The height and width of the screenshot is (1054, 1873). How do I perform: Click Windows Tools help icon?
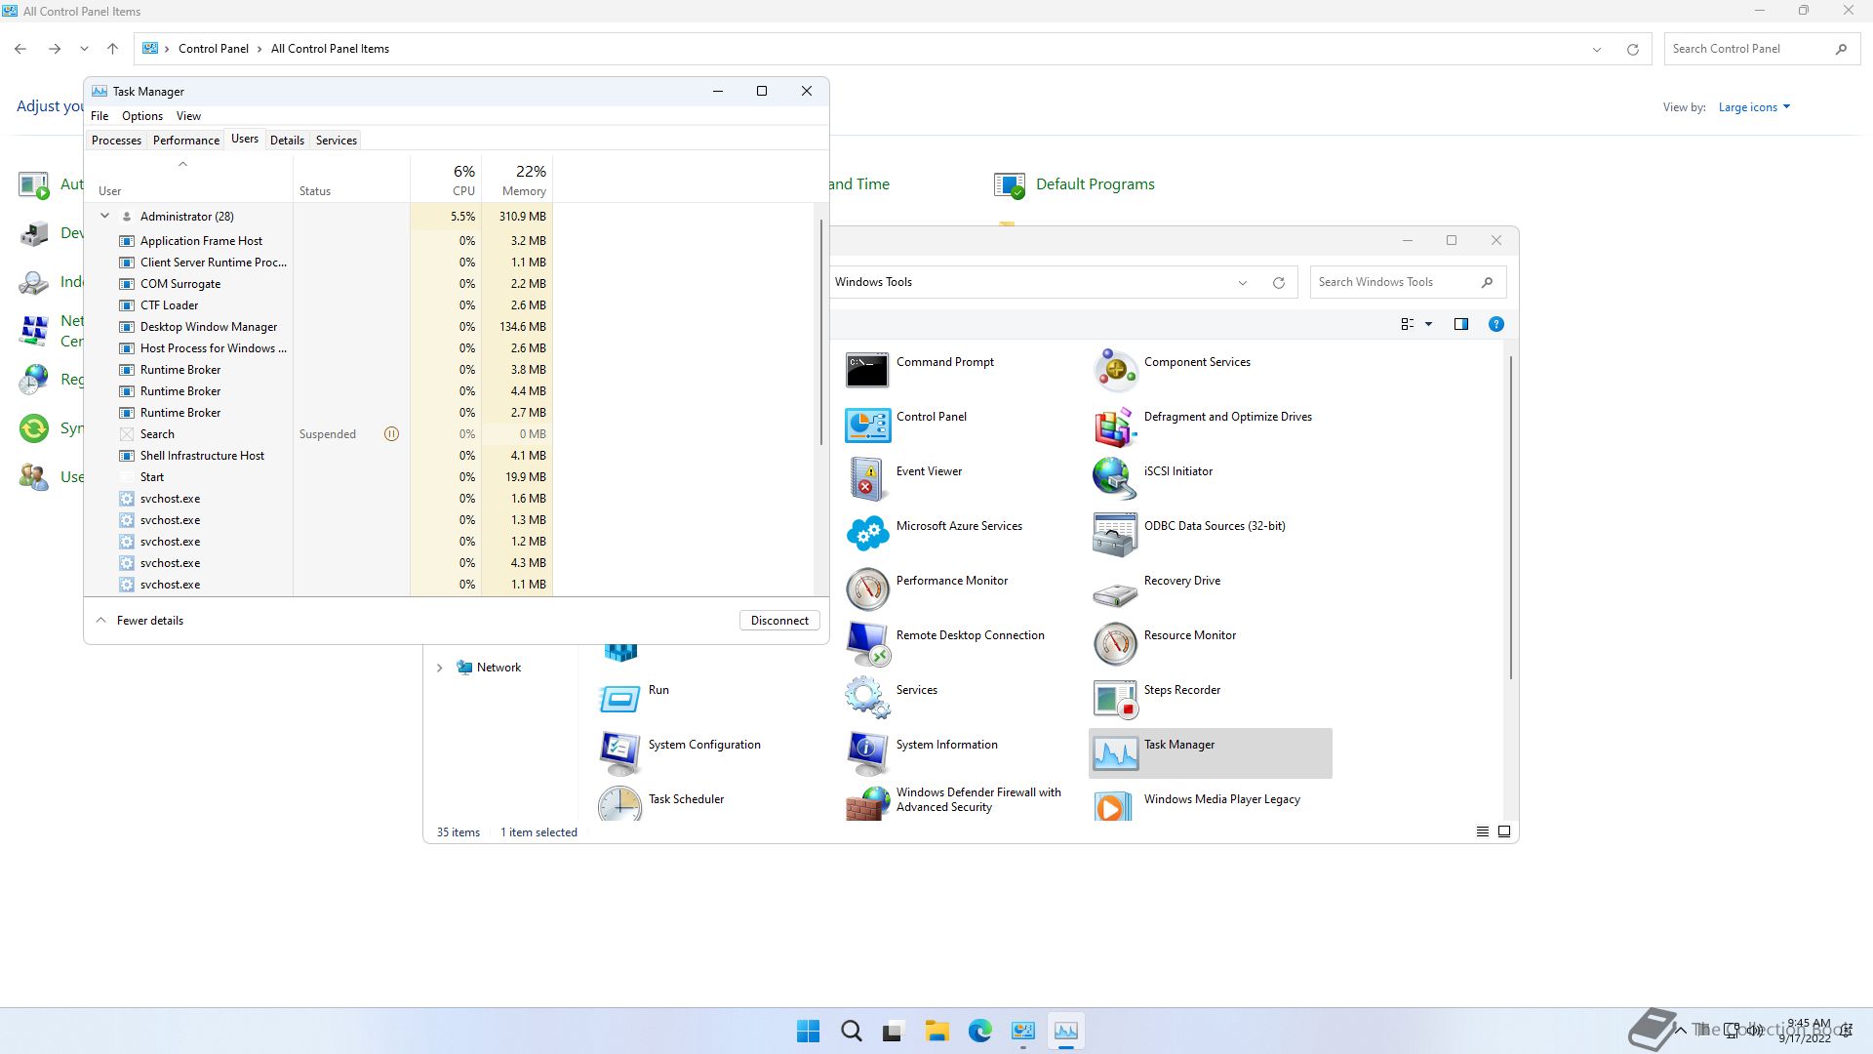pos(1495,324)
